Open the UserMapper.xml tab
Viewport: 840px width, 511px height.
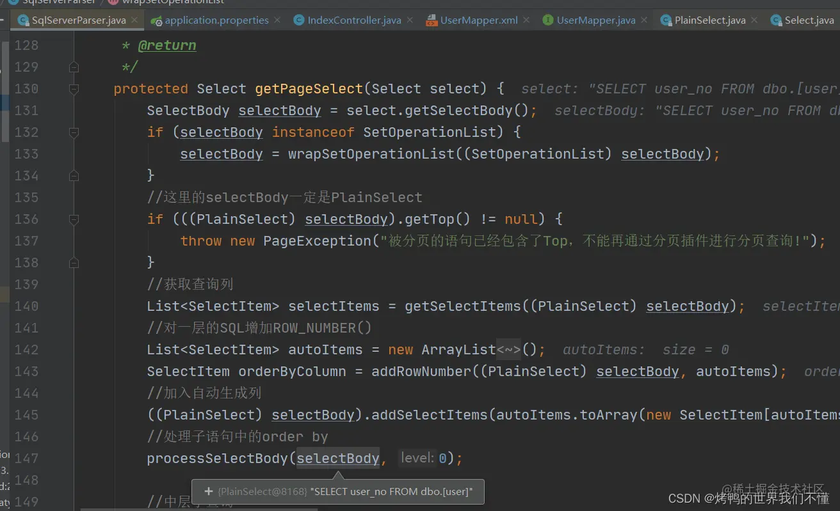479,20
